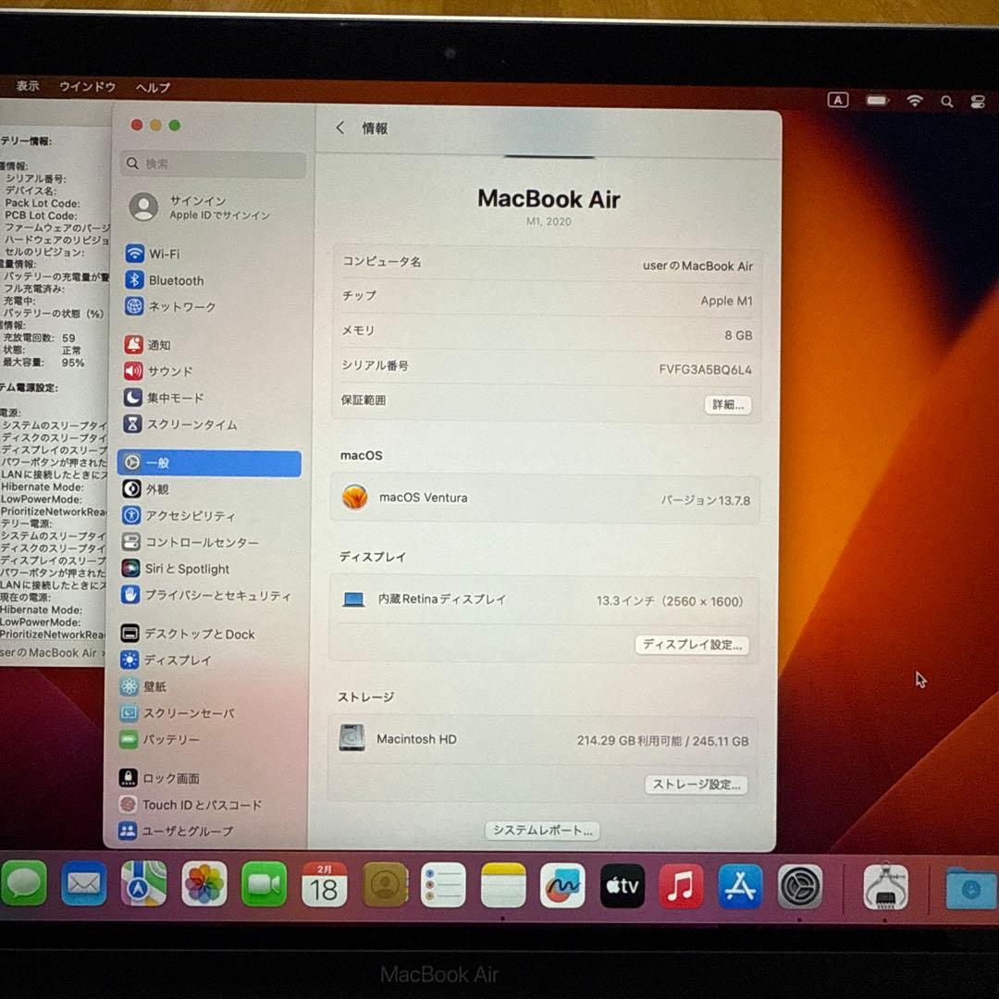Image resolution: width=999 pixels, height=999 pixels.
Task: Open Freeform from the Dock
Action: point(562,885)
